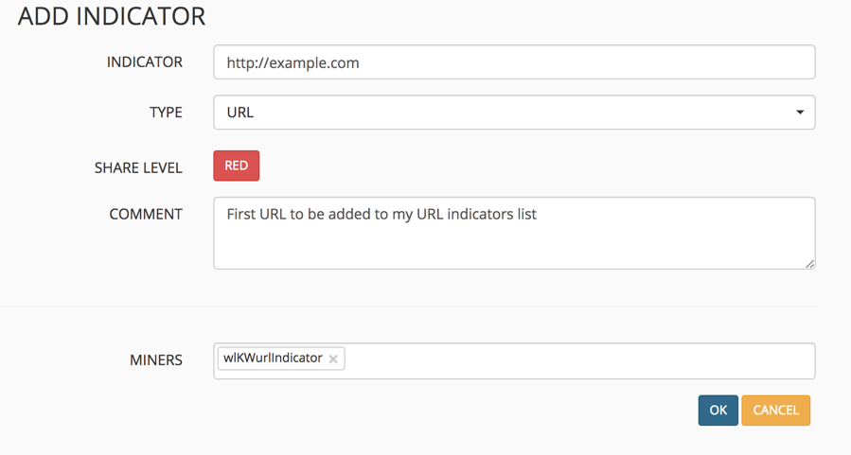Click the ADD INDICATOR heading
851x455 pixels.
coord(112,17)
